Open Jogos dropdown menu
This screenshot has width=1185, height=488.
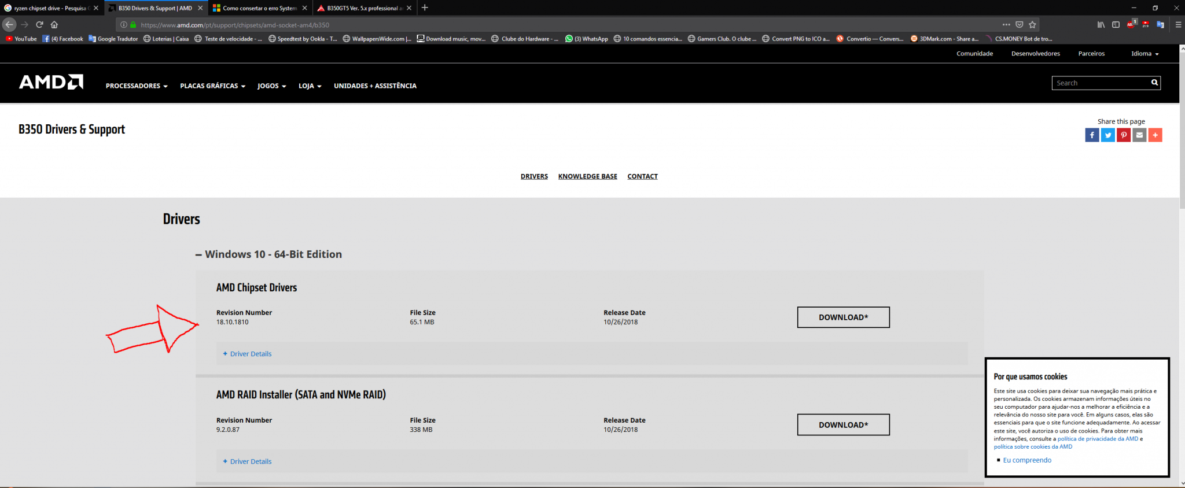[272, 86]
